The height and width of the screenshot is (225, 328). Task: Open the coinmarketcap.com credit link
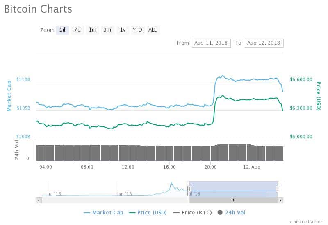306,221
